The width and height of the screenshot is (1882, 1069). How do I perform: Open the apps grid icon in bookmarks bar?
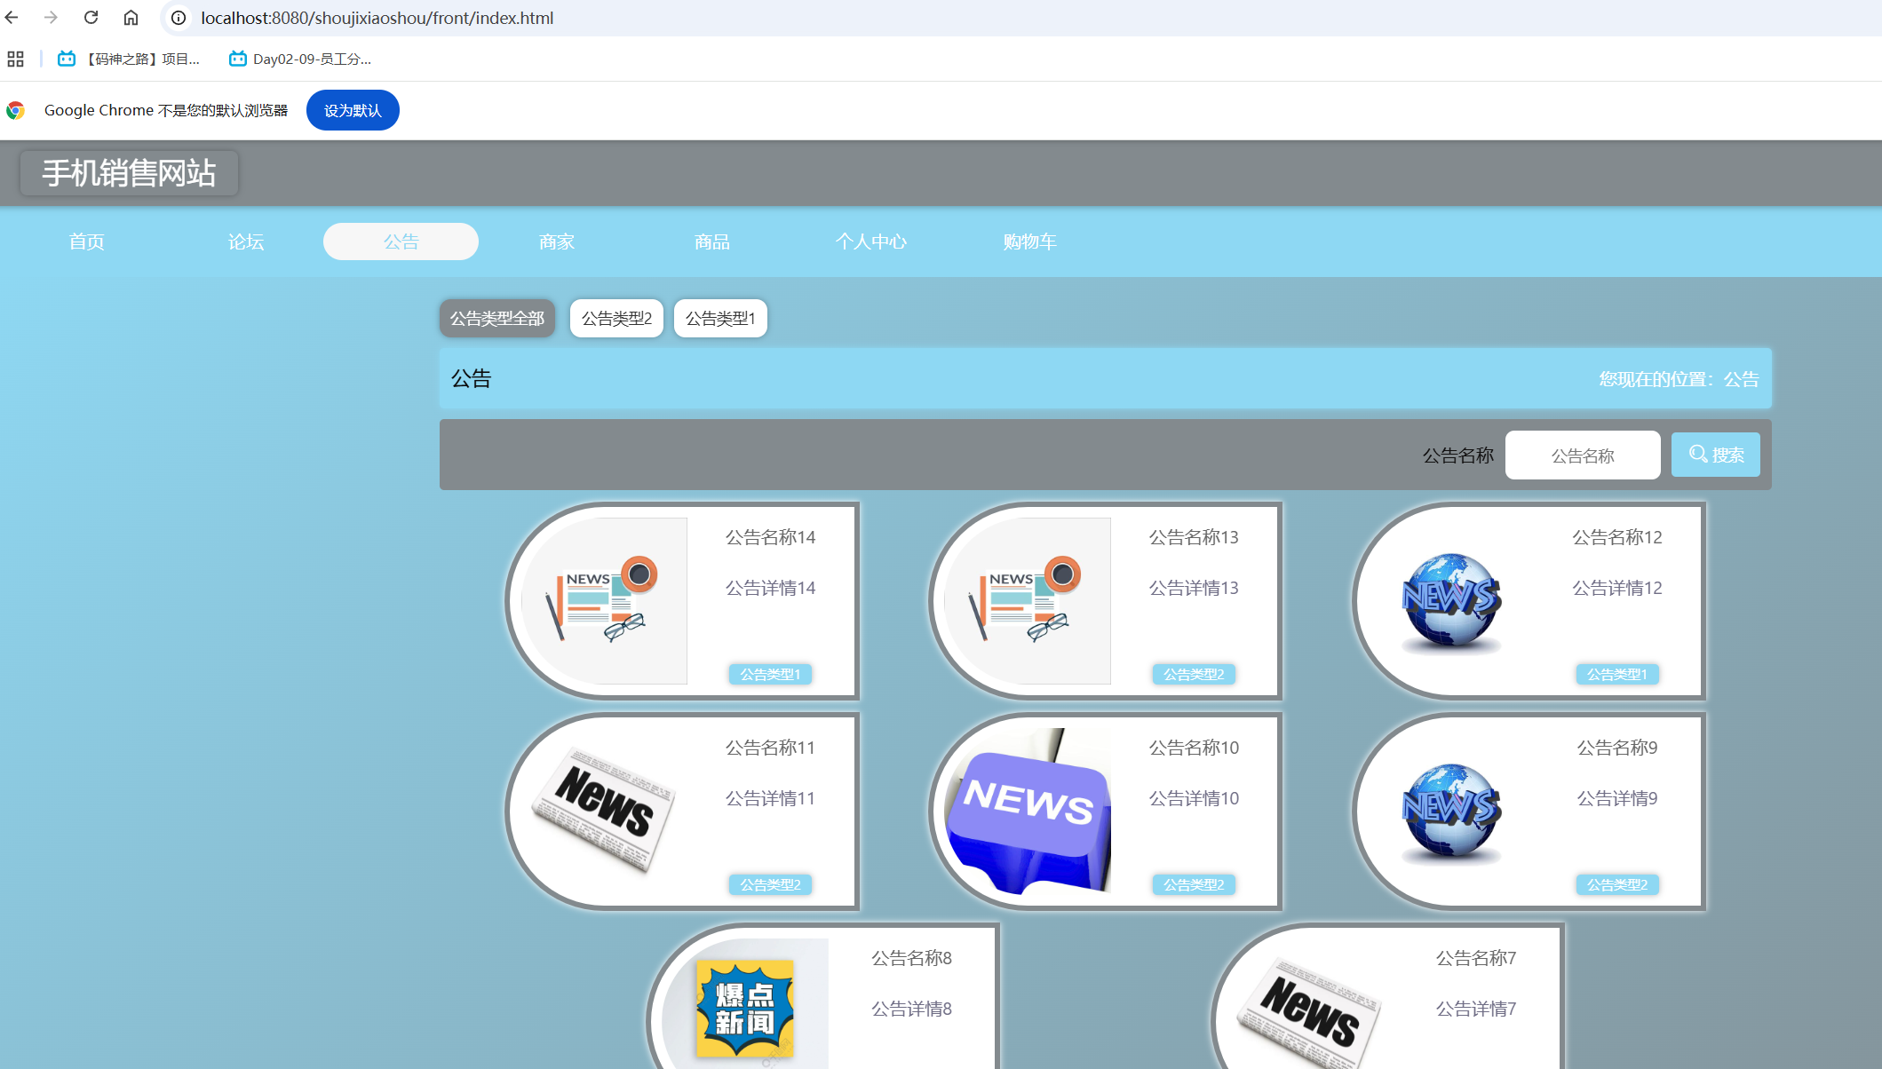(15, 59)
